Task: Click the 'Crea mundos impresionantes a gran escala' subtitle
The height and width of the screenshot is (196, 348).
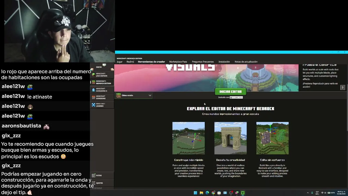Action: pos(231,114)
